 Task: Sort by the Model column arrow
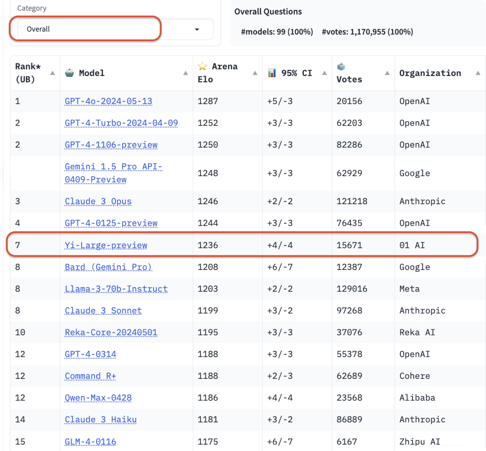click(x=186, y=73)
